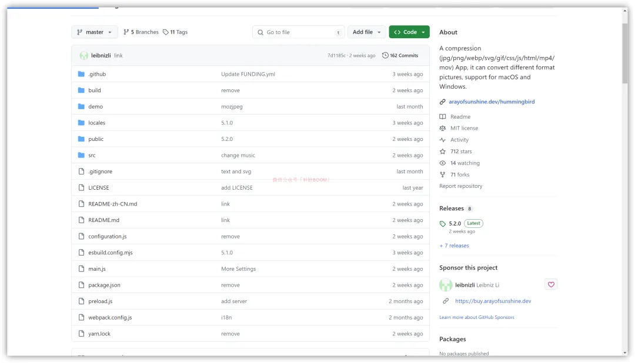Click the webpack.config.js file icon

click(x=81, y=317)
